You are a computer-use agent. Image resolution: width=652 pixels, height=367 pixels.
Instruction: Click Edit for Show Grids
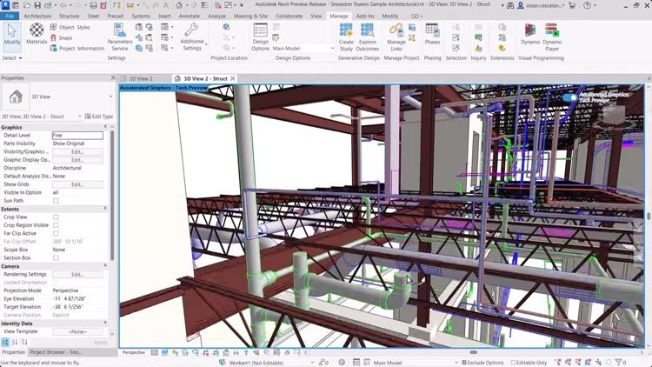click(x=77, y=184)
